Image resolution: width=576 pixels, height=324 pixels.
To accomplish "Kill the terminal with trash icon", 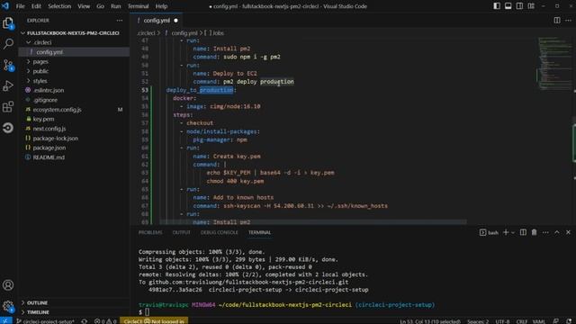I will tap(534, 232).
